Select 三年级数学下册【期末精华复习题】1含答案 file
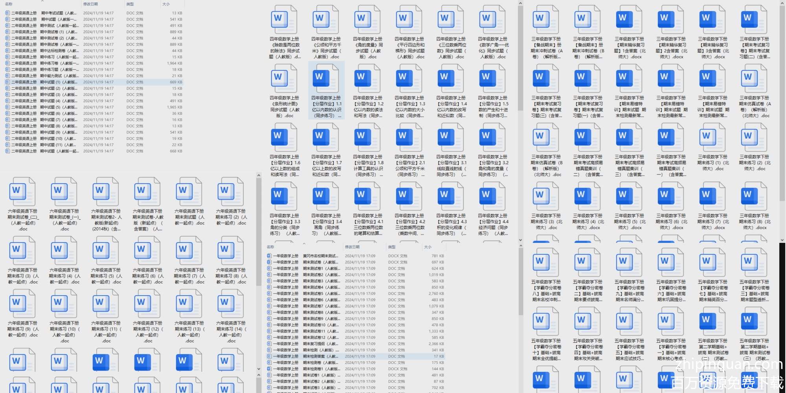 pos(630,20)
